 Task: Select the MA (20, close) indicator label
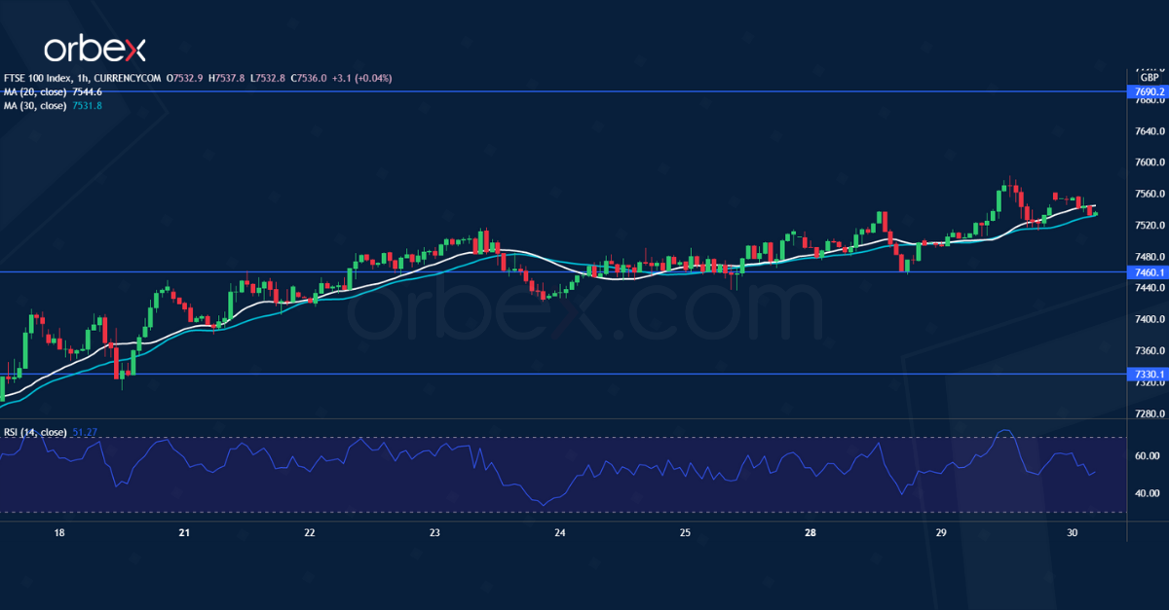[x=34, y=91]
